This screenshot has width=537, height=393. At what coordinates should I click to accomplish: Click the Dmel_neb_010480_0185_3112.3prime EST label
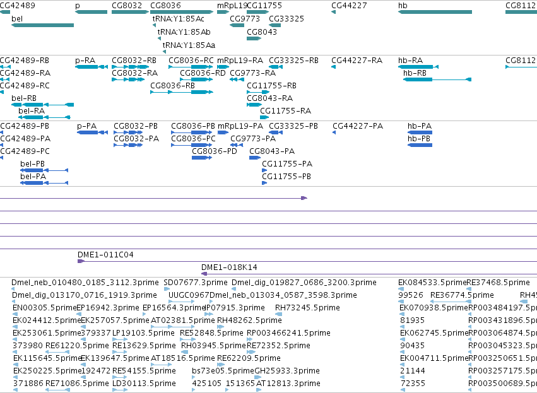85,283
